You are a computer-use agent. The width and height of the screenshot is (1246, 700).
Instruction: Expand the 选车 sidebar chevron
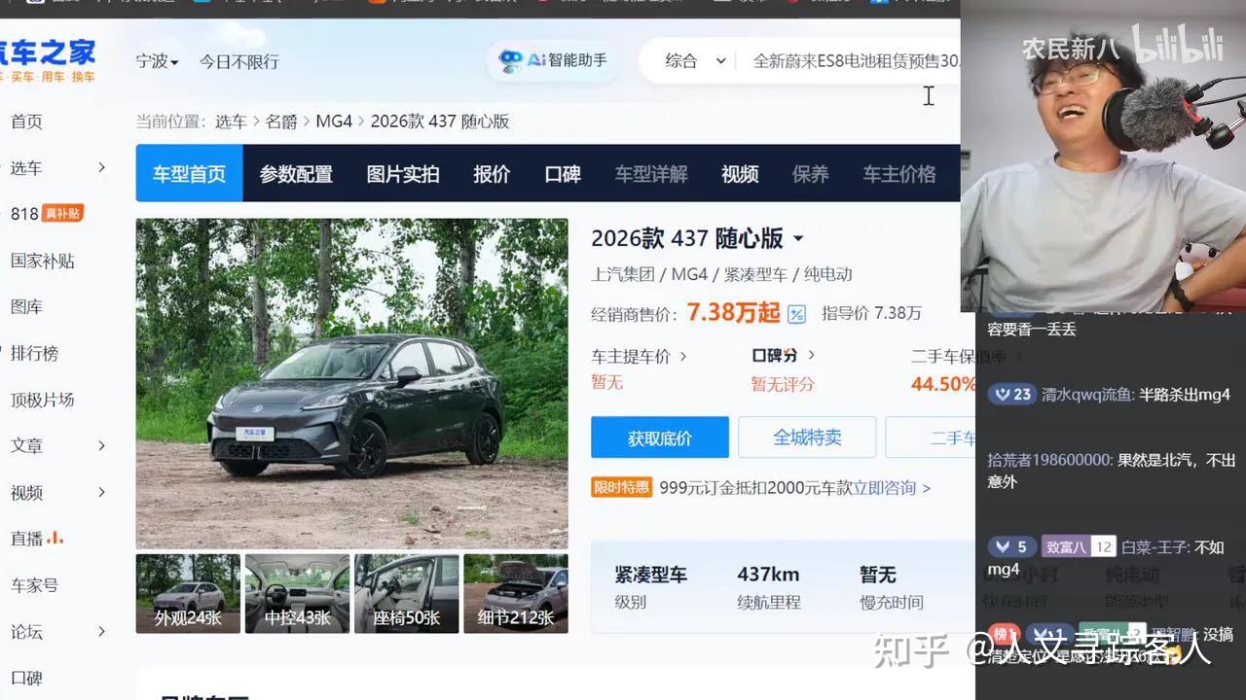coord(100,166)
